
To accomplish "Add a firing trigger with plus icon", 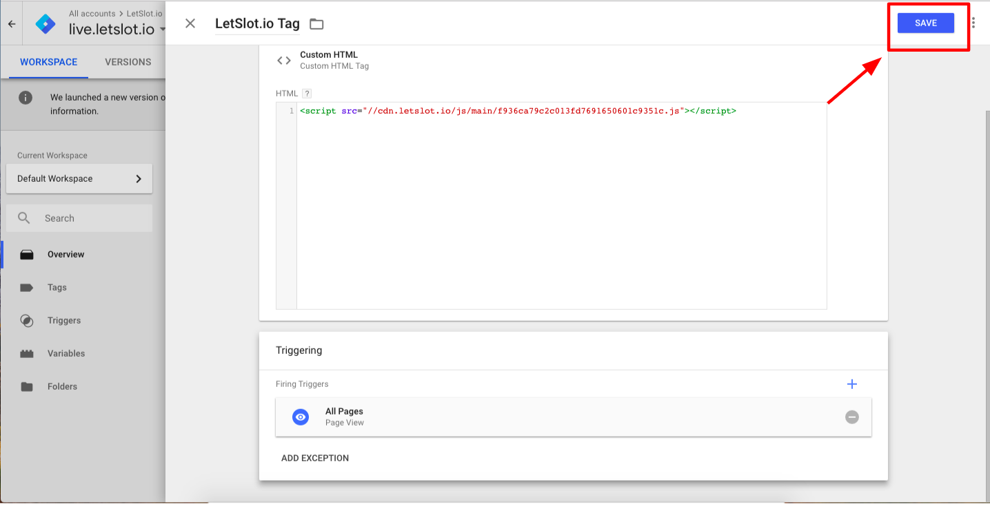I will coord(852,384).
